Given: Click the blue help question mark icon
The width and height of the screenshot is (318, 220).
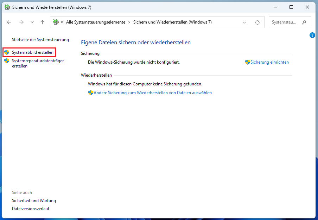Looking at the screenshot, I should pos(312,35).
